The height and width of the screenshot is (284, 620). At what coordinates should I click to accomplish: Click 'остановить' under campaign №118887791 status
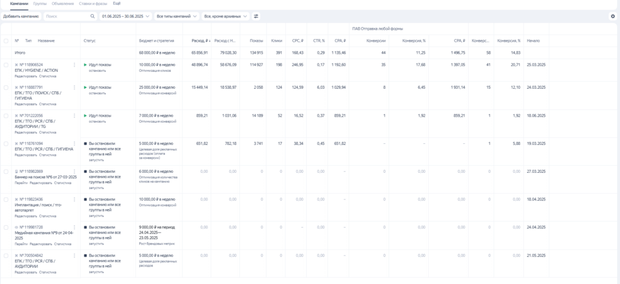click(97, 93)
